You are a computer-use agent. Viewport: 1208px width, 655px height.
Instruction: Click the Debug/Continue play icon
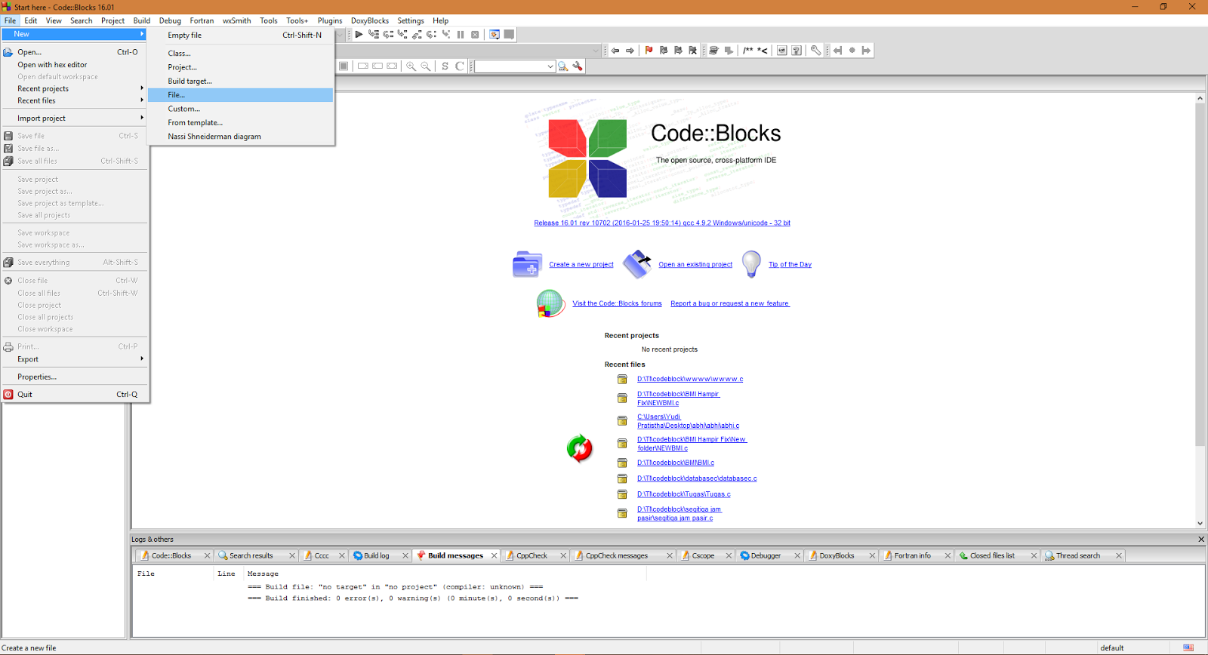click(x=359, y=35)
